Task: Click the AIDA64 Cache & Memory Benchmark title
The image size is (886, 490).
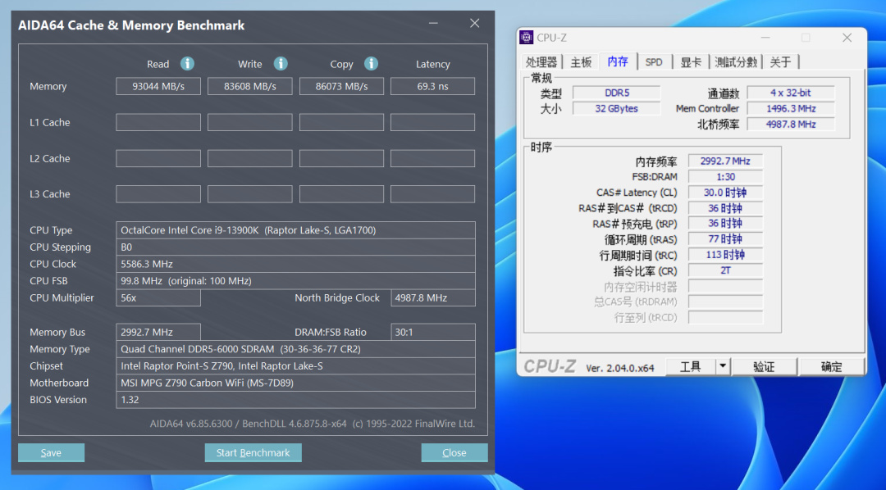Action: [131, 25]
